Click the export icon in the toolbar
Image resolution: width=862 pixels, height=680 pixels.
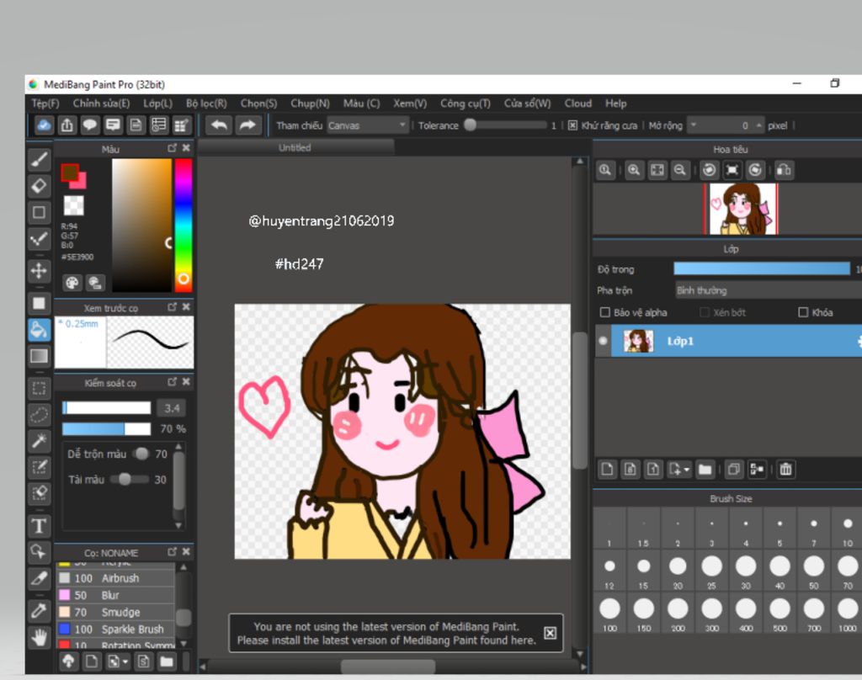[67, 125]
